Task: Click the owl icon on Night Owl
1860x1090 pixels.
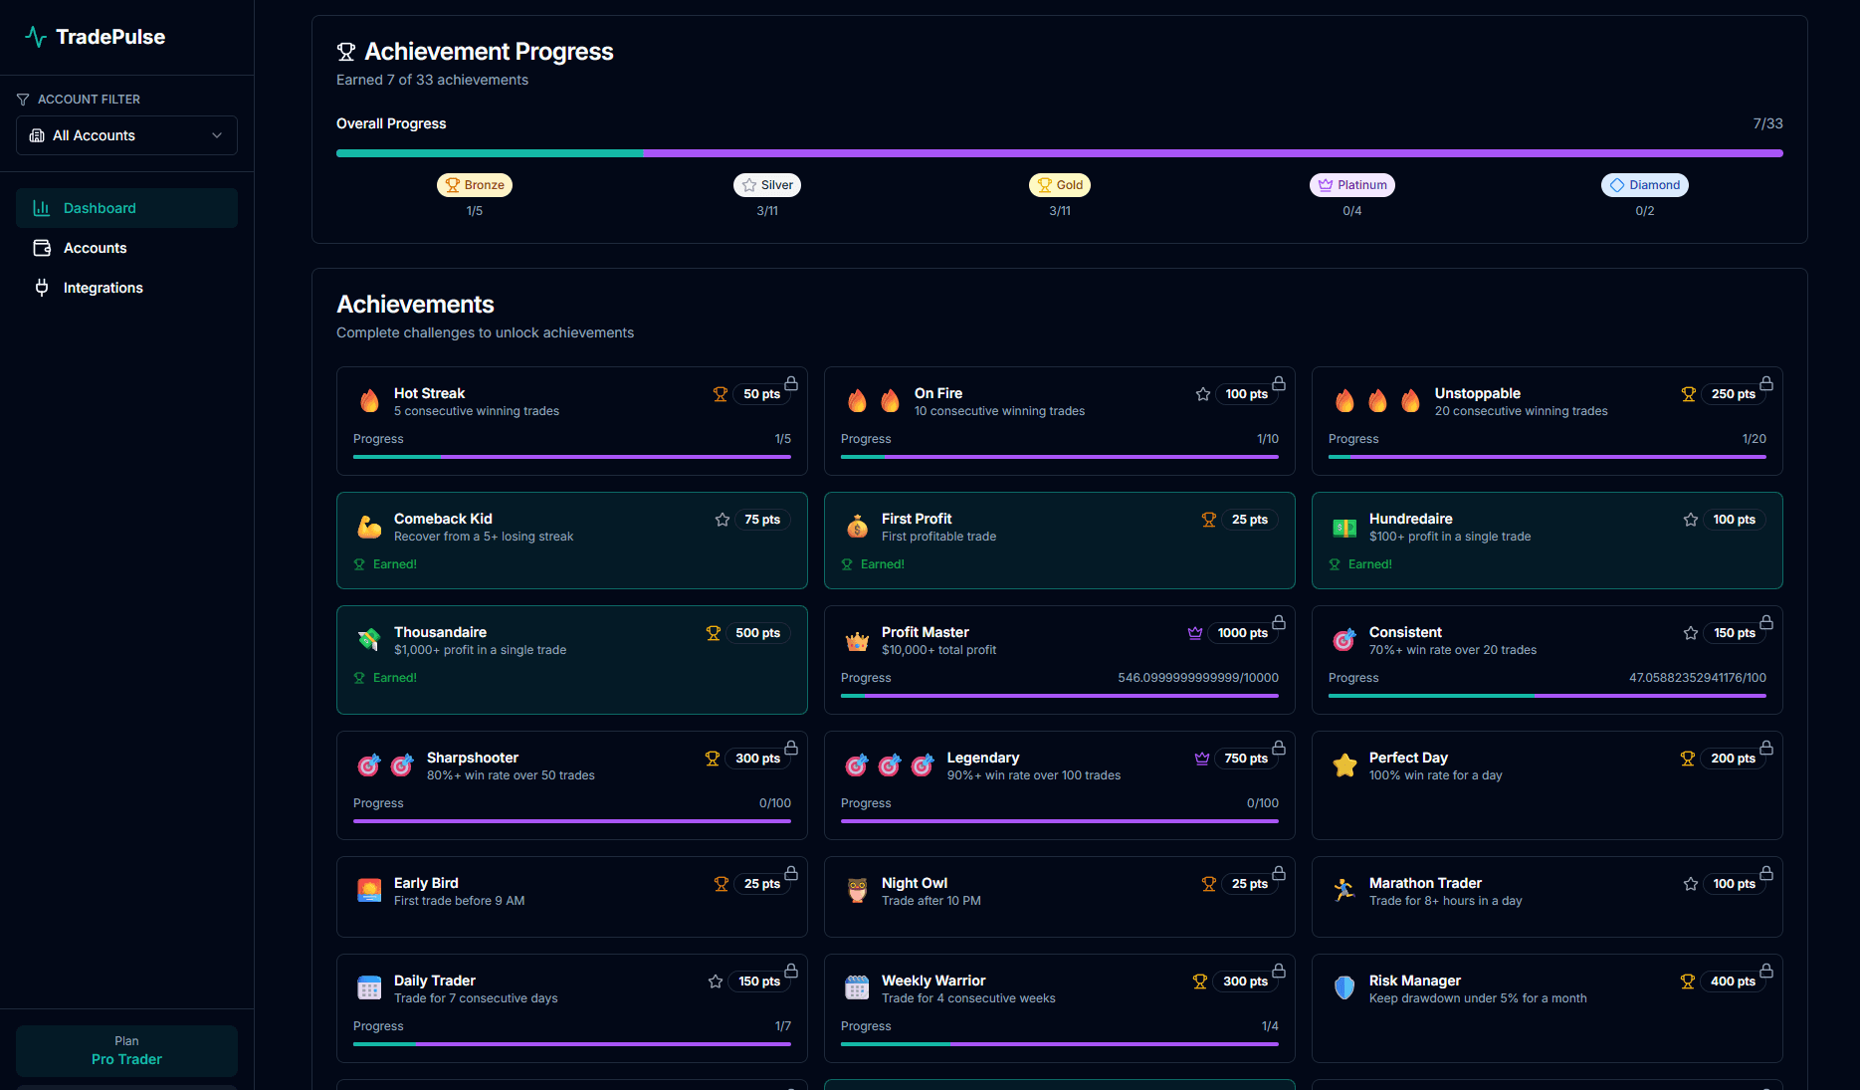Action: (x=857, y=890)
